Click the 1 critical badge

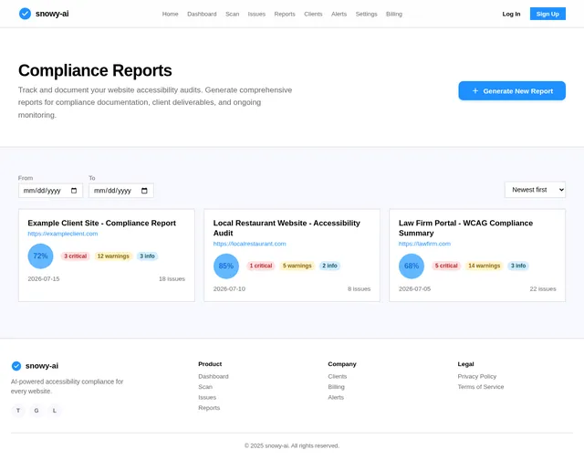261,266
